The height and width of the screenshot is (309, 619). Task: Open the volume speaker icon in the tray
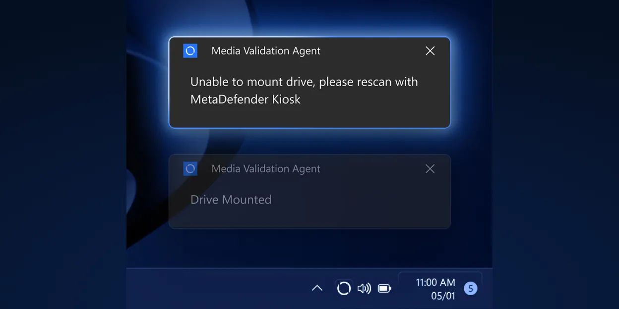pyautogui.click(x=364, y=288)
